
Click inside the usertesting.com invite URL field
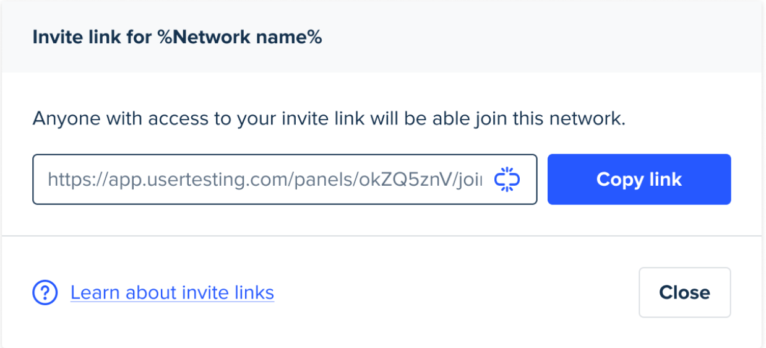(285, 180)
